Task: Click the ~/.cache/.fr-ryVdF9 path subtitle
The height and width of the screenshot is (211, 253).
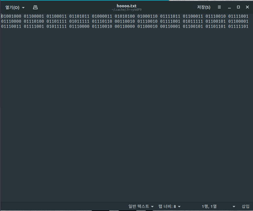Action: (127, 10)
